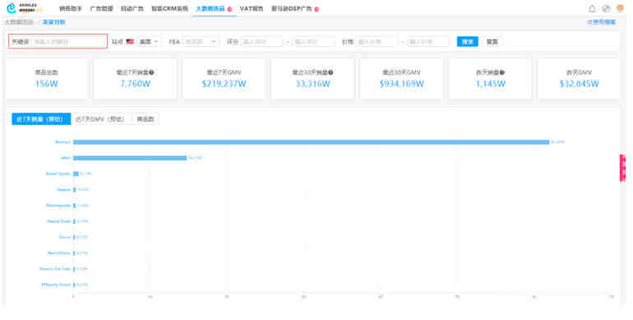Click info icon beside 最近30天销量
The image size is (633, 320).
click(x=330, y=72)
